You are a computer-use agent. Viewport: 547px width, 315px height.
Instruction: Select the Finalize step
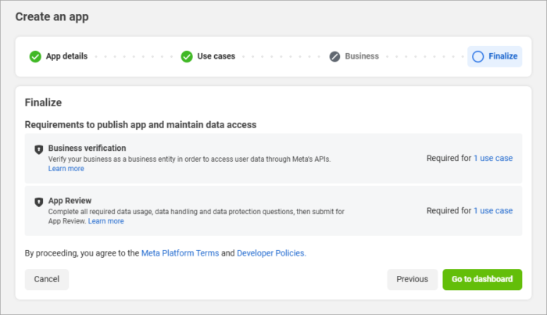click(x=495, y=56)
